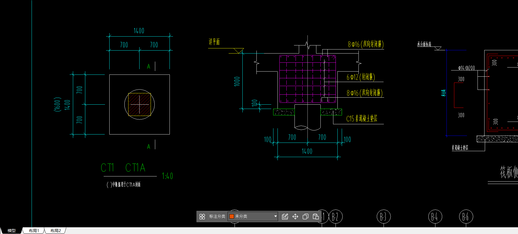The width and height of the screenshot is (518, 234).
Task: Select the 承台面标高 elevation label
Action: coord(424,44)
